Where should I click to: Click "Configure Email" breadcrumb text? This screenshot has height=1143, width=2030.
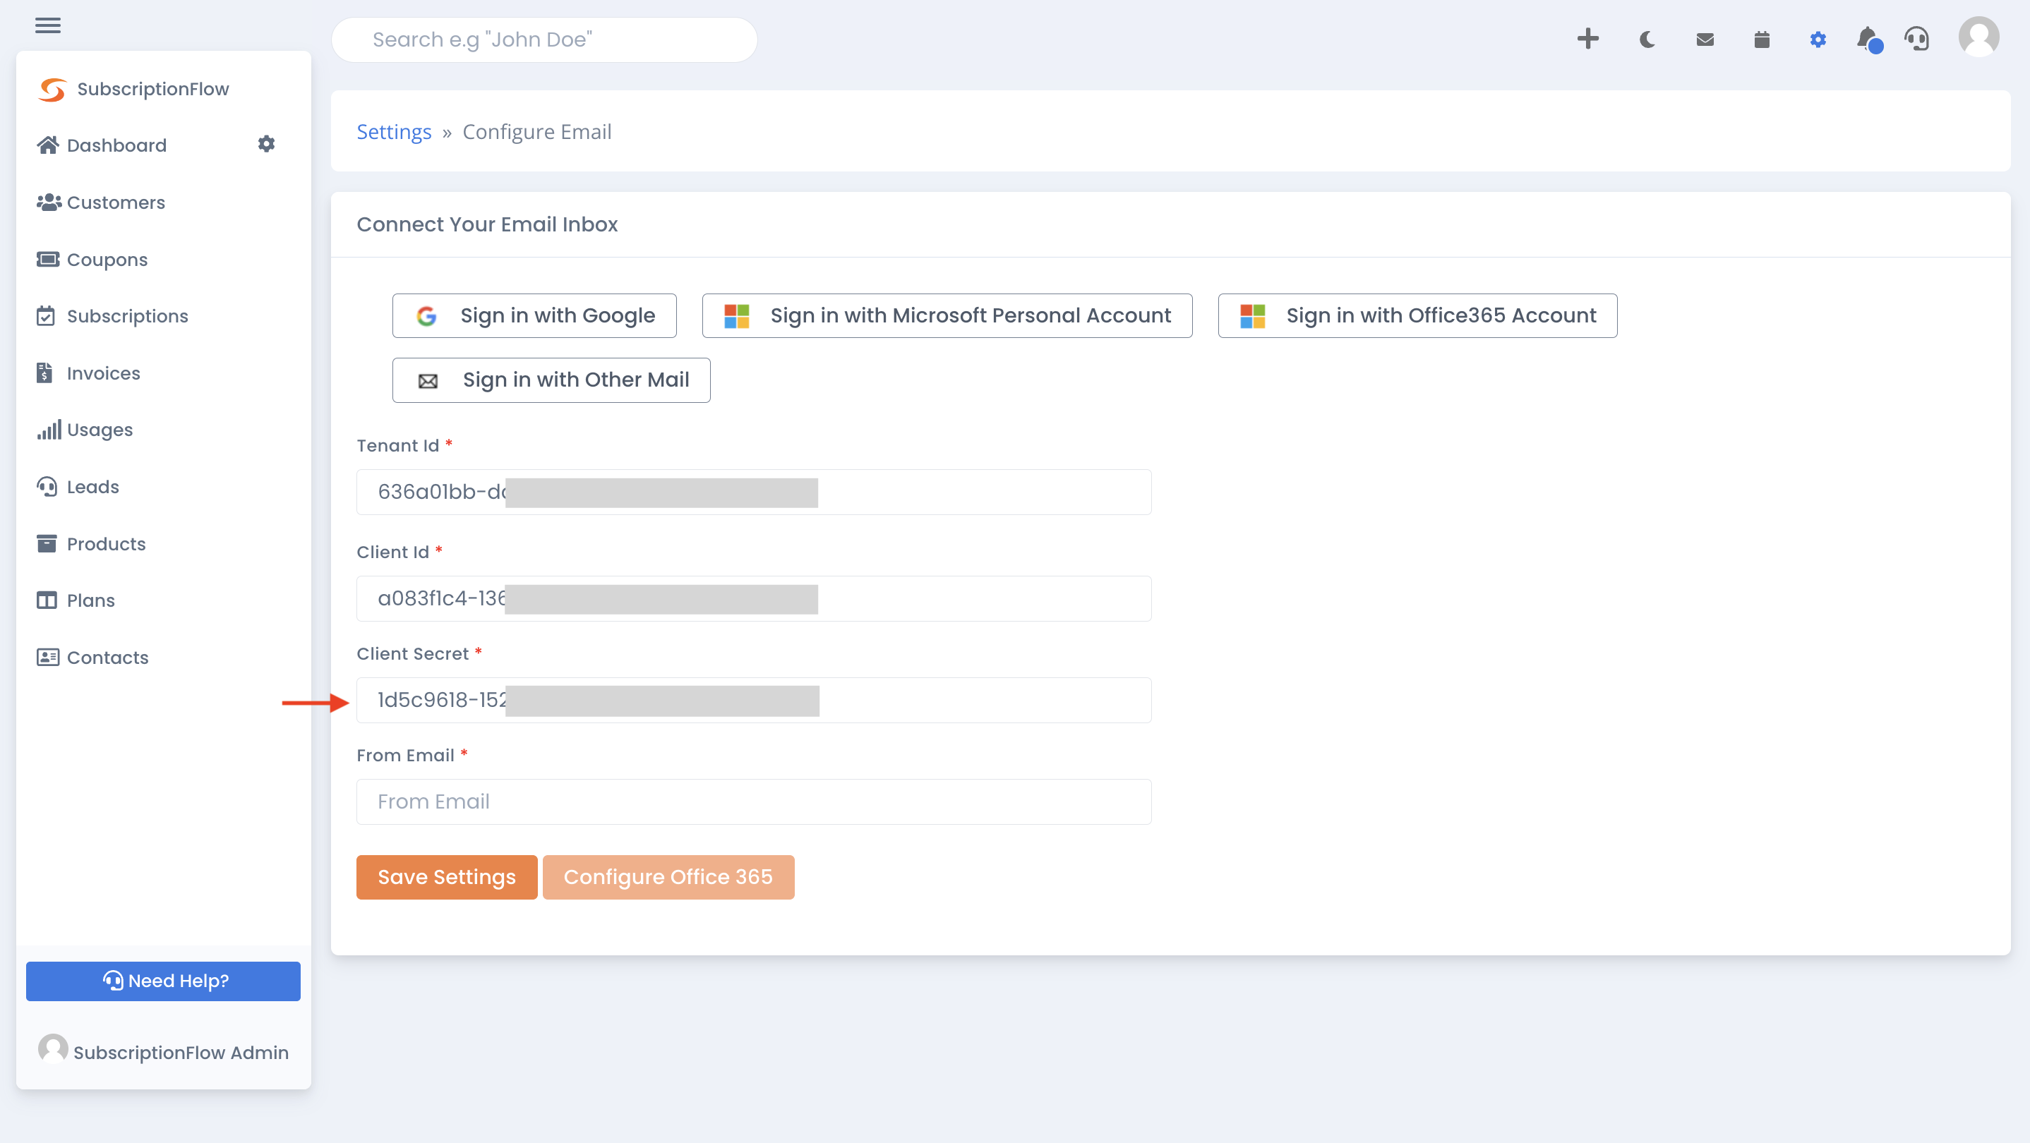(x=536, y=131)
